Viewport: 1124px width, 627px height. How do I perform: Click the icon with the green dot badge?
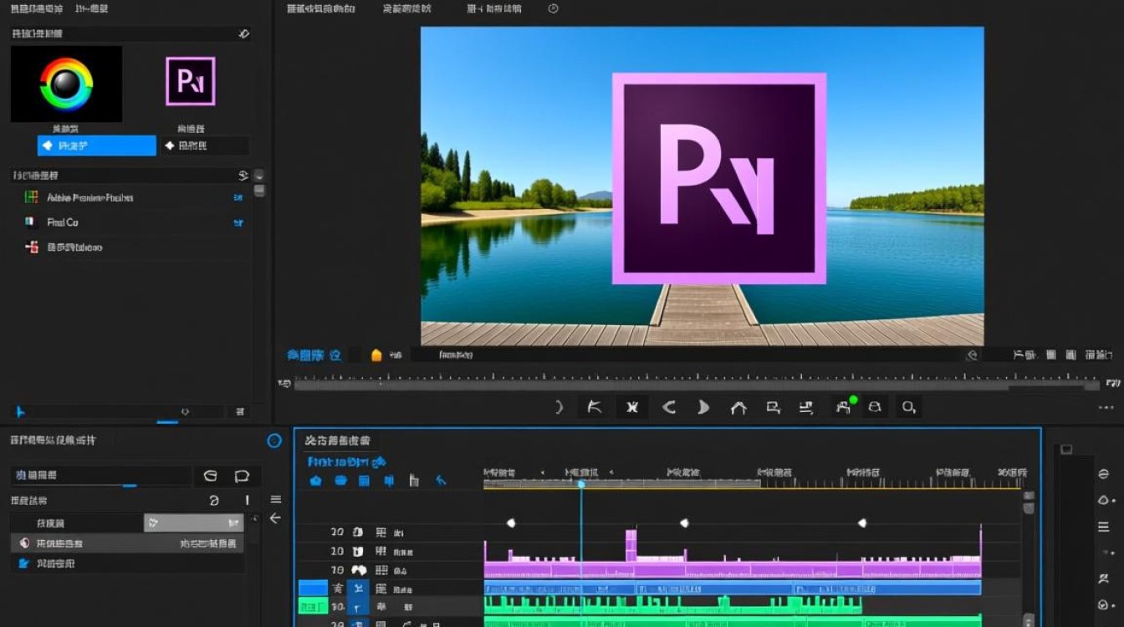pos(844,406)
